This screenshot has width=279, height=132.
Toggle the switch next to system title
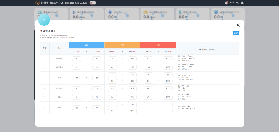[93, 3]
